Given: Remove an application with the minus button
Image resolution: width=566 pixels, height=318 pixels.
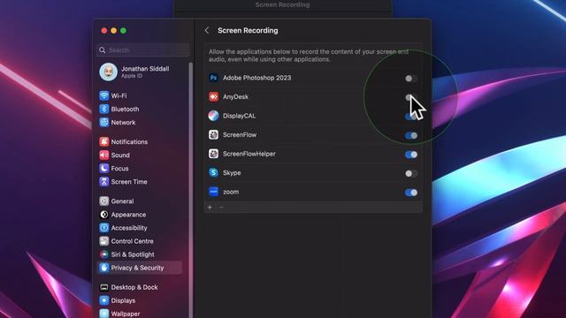Looking at the screenshot, I should pos(222,208).
